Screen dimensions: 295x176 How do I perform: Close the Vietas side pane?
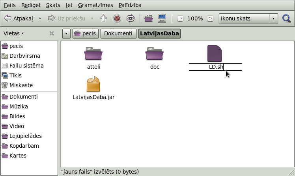point(52,33)
